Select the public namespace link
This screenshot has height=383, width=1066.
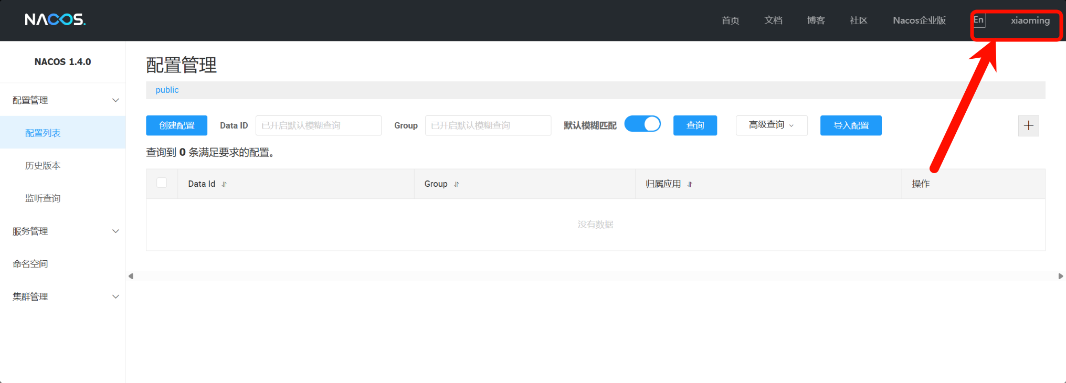pyautogui.click(x=167, y=90)
